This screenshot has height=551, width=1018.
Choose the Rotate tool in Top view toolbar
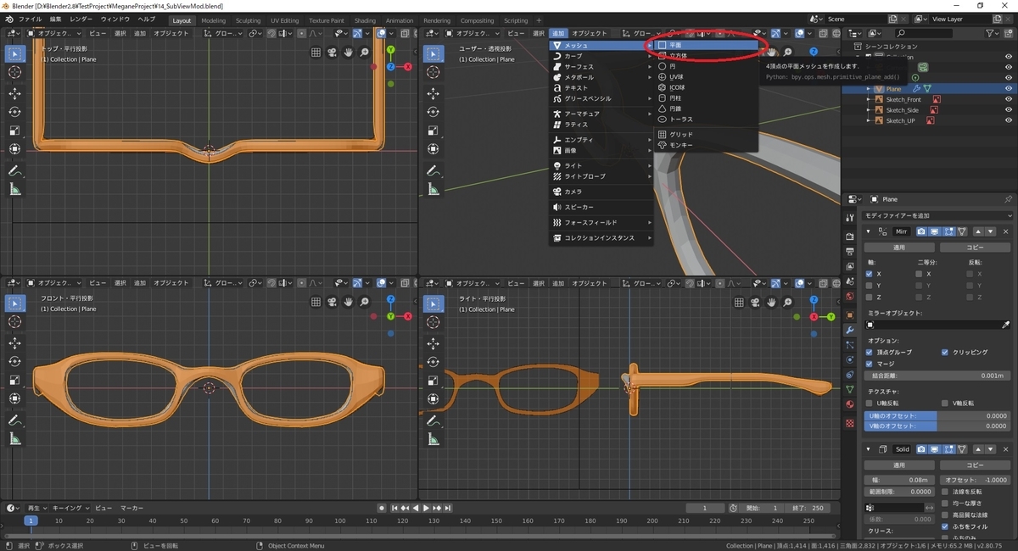coord(14,112)
